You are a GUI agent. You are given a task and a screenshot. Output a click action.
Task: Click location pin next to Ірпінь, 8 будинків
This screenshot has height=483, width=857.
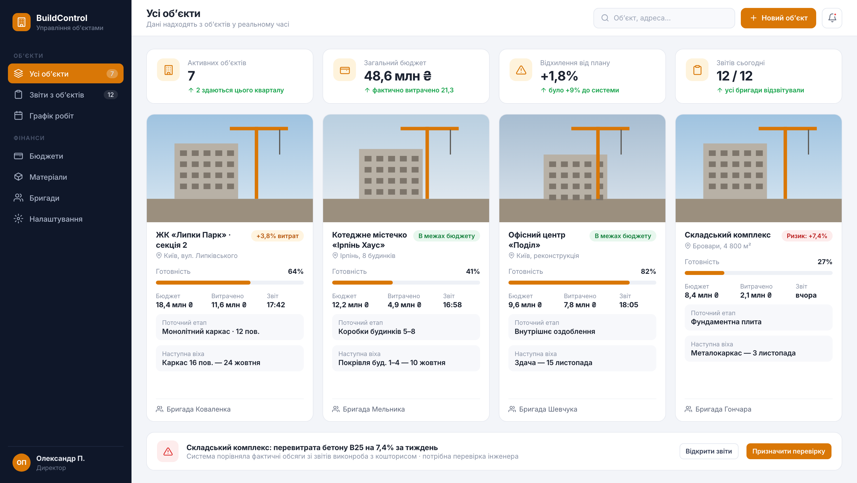pyautogui.click(x=335, y=255)
